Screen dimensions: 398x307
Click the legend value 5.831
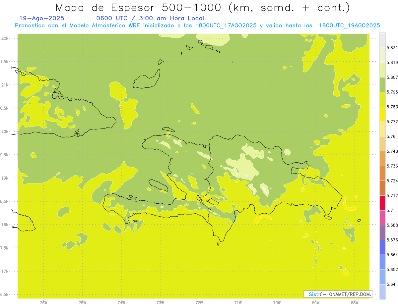[x=392, y=48]
